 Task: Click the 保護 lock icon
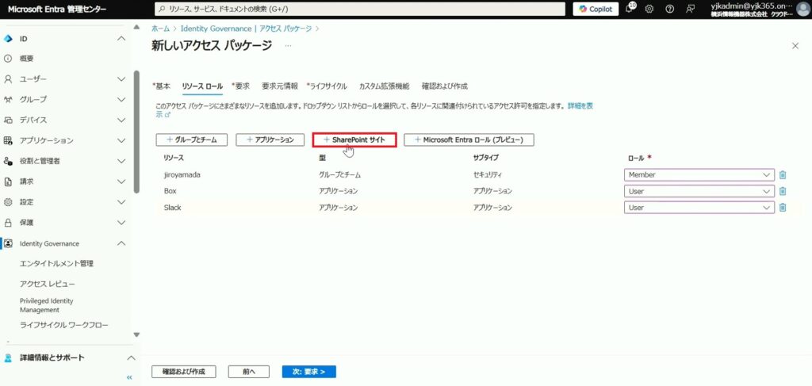coord(8,223)
